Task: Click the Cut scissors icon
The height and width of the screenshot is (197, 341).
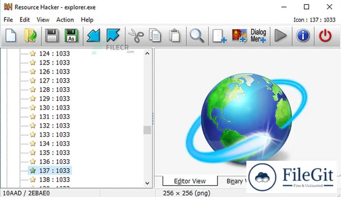Action: tap(136, 35)
